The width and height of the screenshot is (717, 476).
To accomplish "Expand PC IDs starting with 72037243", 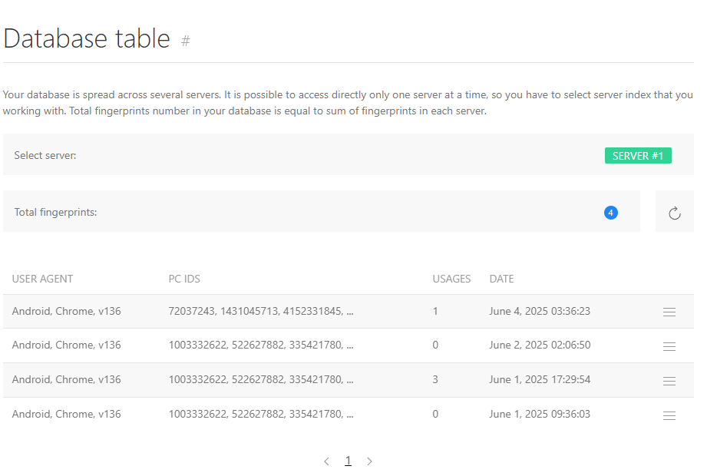I will coord(260,311).
